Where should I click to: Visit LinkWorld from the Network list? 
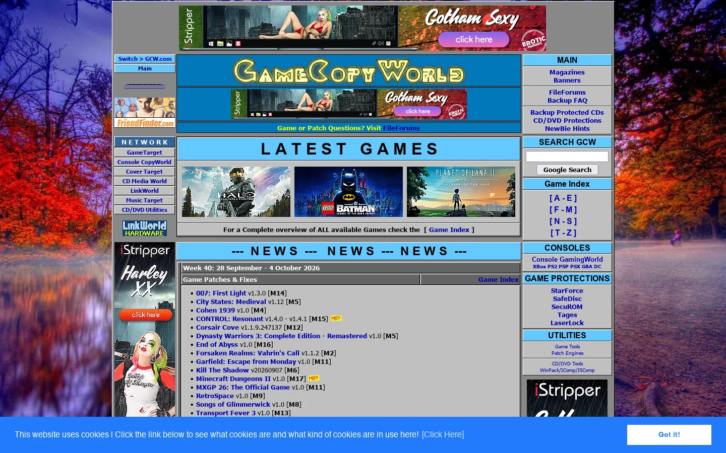point(145,191)
